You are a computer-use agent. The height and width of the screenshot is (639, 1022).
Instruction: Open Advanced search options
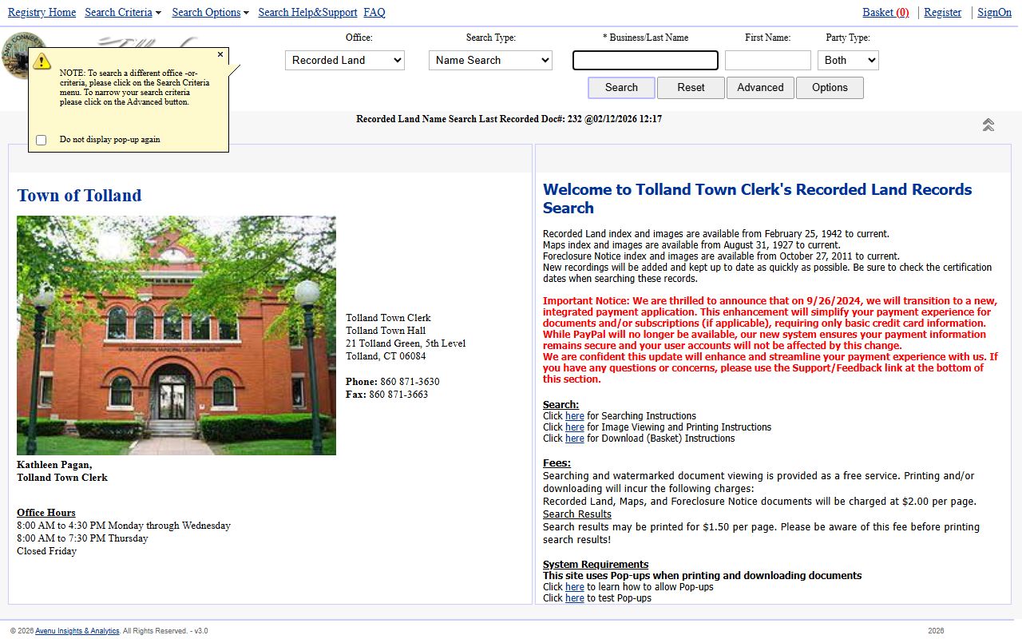click(x=760, y=88)
